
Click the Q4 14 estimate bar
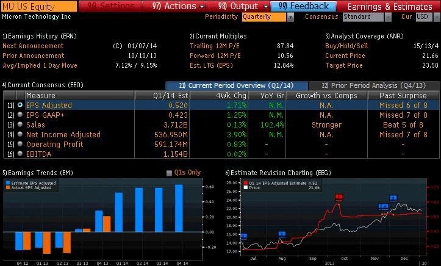pyautogui.click(x=179, y=209)
